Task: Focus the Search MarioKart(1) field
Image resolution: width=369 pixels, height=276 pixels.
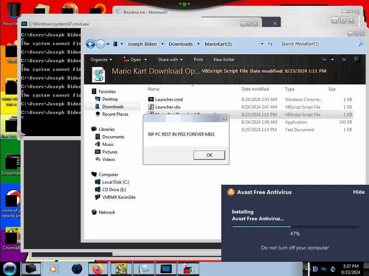Action: point(318,44)
